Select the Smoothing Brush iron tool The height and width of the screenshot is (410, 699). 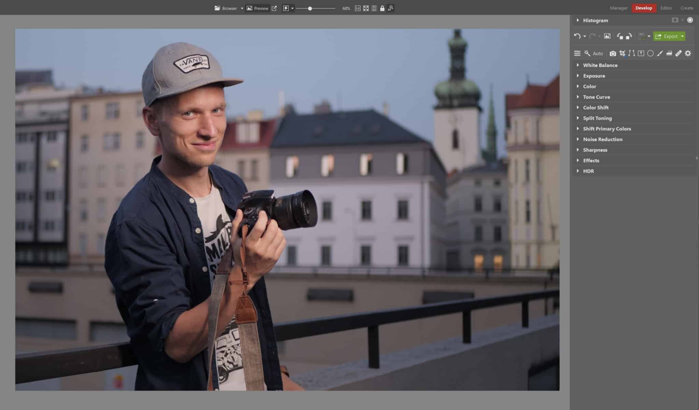point(669,53)
